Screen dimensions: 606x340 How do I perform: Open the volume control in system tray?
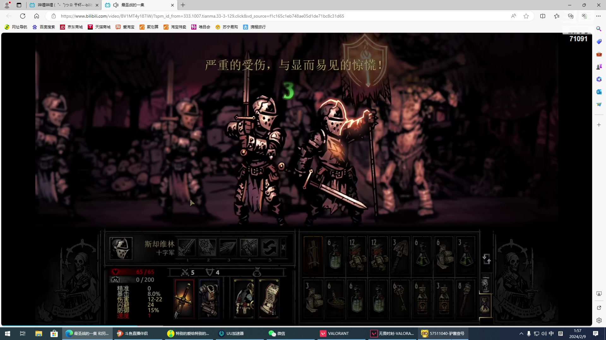(x=544, y=333)
